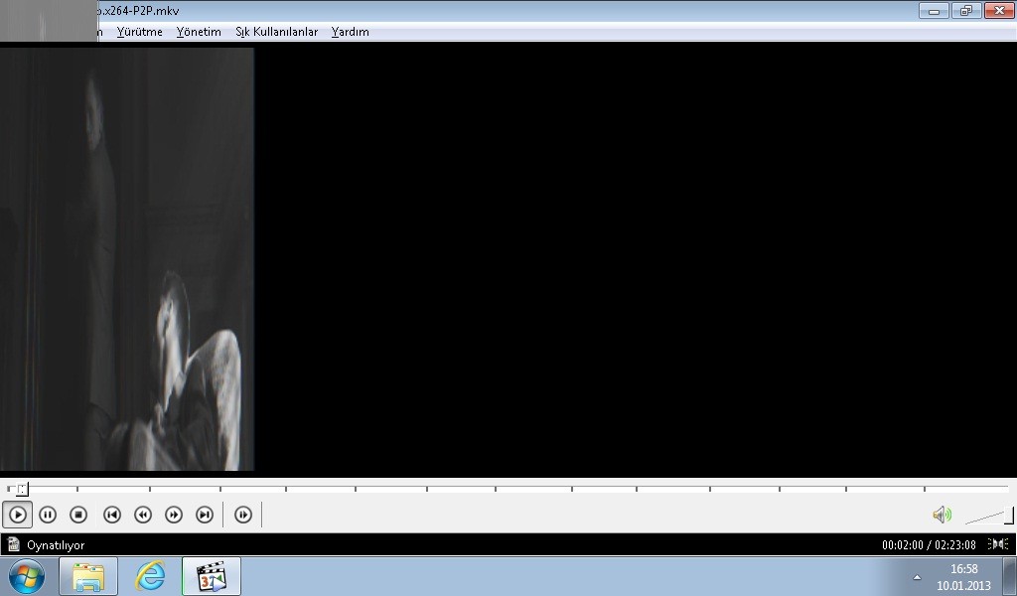Viewport: 1017px width, 596px height.
Task: Skip to next chapter button
Action: [205, 515]
